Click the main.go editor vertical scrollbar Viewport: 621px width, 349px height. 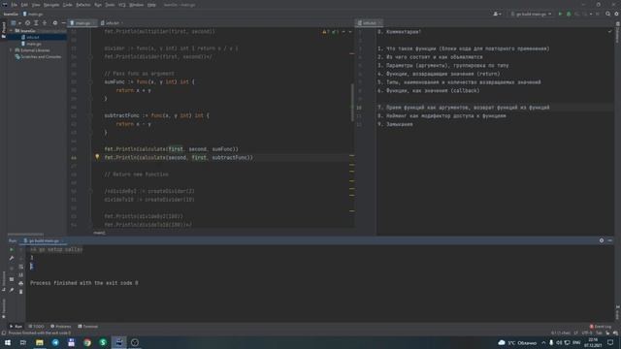pyautogui.click(x=351, y=103)
